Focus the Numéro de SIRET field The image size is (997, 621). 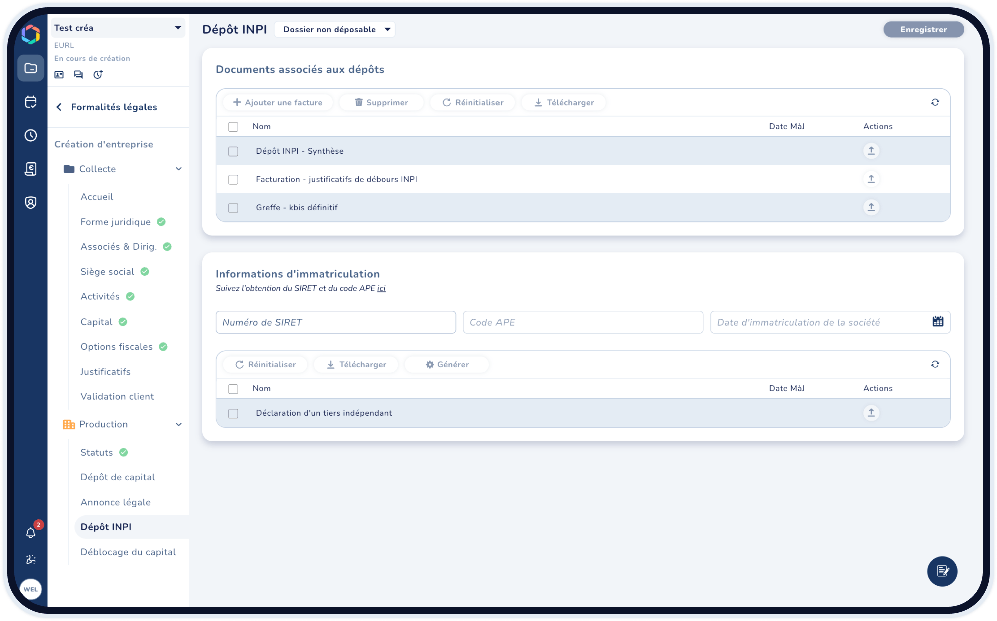[x=336, y=322]
